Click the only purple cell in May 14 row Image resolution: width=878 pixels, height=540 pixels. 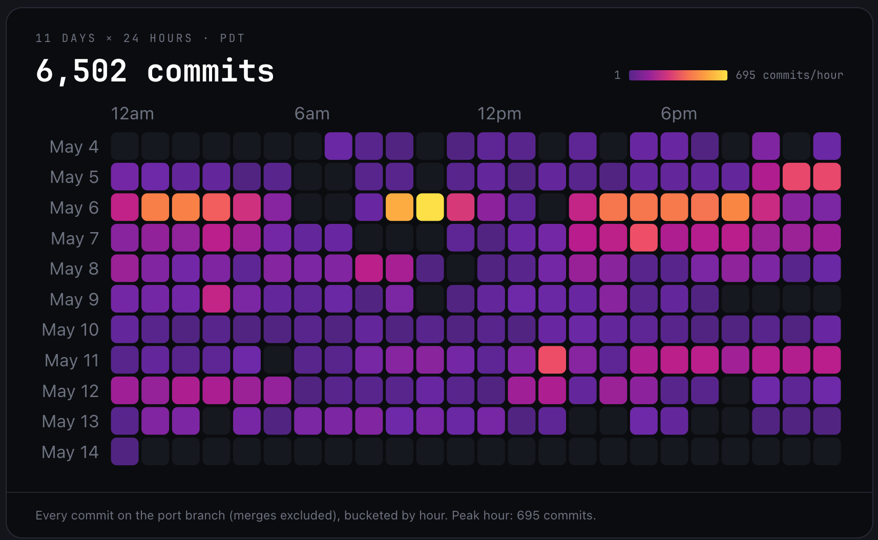pos(125,451)
